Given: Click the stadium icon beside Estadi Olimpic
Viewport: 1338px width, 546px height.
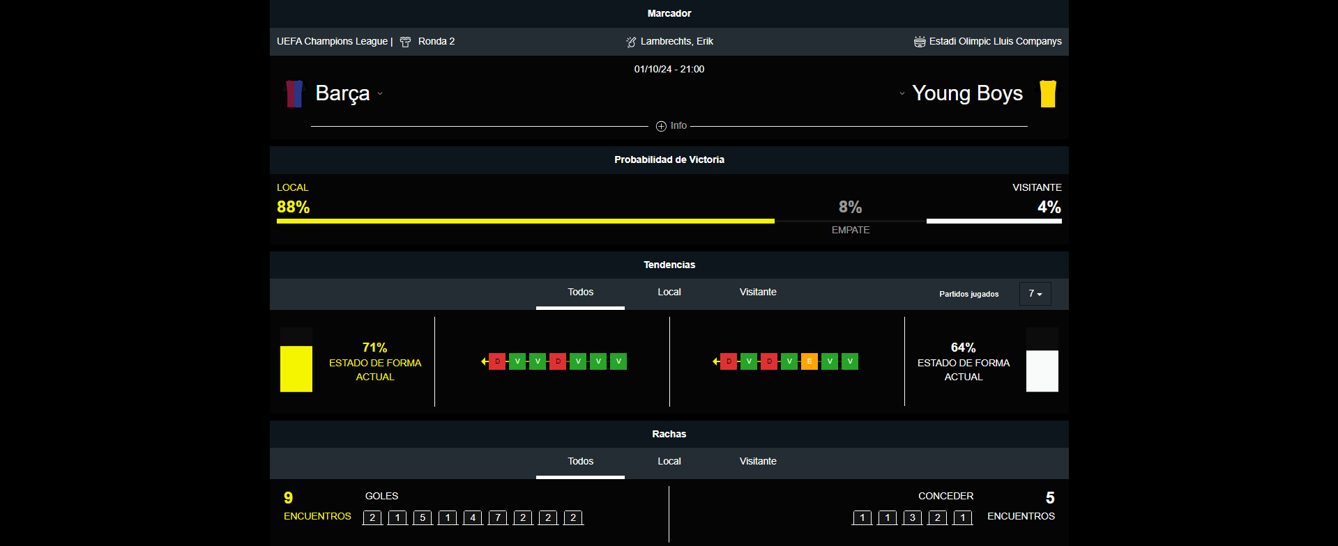Looking at the screenshot, I should click(x=920, y=42).
